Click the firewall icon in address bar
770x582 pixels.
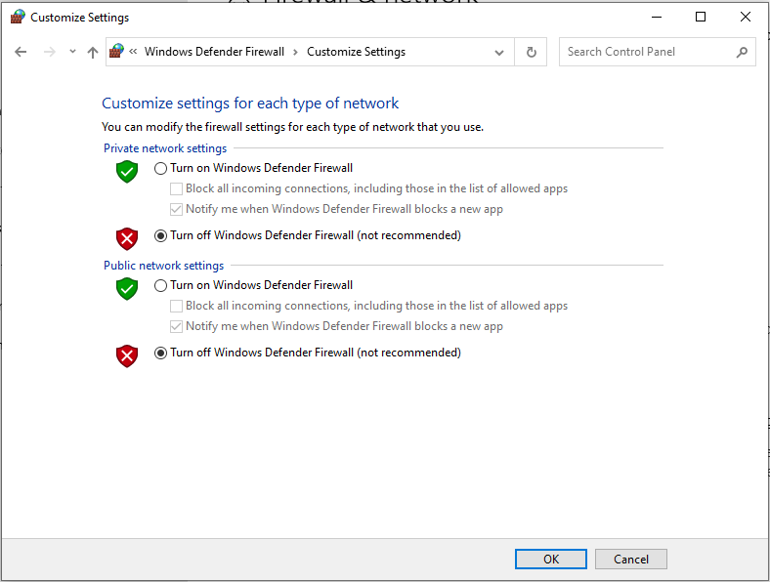(x=116, y=51)
